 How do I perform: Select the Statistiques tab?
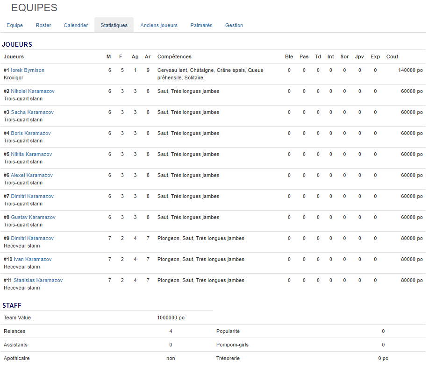pyautogui.click(x=114, y=25)
